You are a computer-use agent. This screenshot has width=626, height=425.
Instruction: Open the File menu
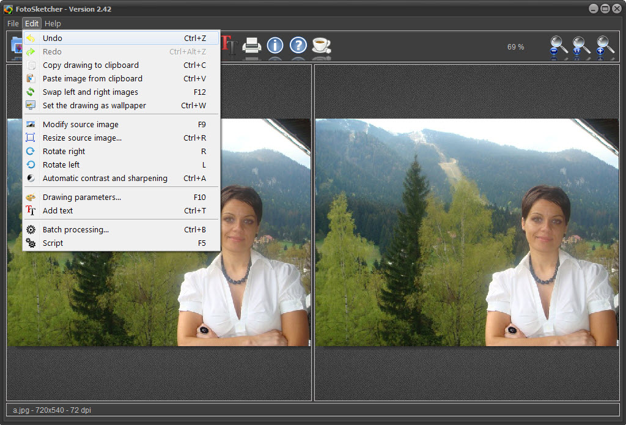[x=13, y=23]
